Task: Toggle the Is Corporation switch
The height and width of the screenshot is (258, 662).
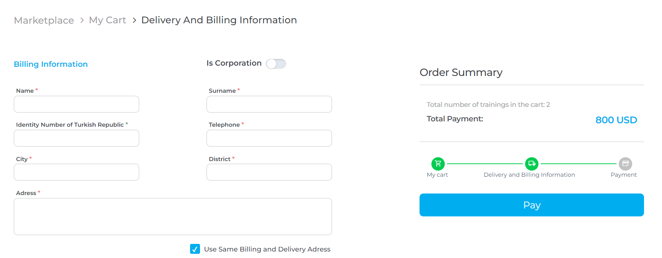Action: tap(276, 64)
